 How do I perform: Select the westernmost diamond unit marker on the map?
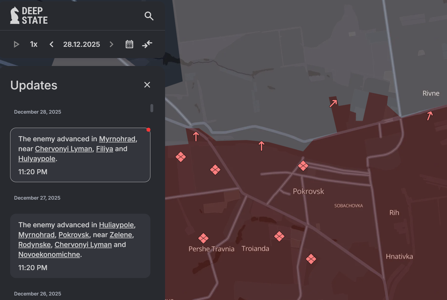point(181,157)
